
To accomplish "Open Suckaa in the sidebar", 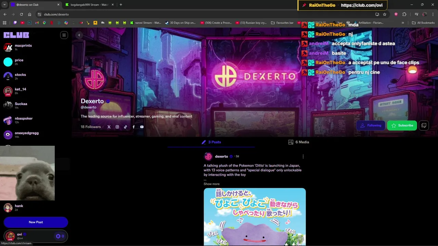I will (36, 106).
